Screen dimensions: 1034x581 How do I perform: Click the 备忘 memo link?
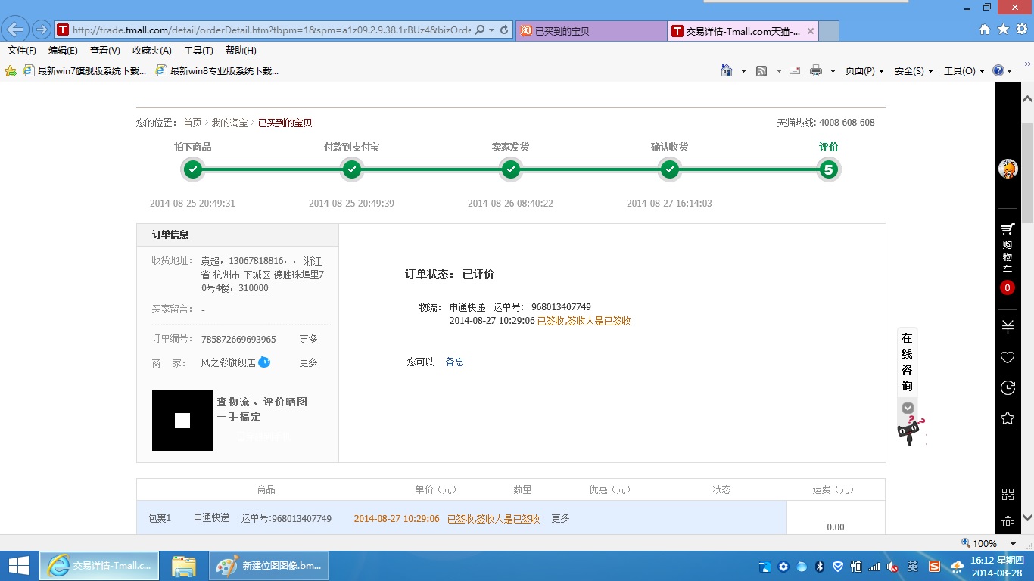click(454, 362)
